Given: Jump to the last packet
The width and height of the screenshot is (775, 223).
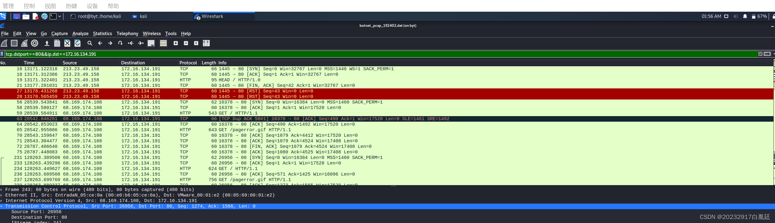Looking at the screenshot, I should point(141,43).
